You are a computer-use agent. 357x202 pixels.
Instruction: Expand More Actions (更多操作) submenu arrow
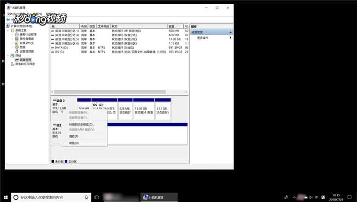[231, 38]
